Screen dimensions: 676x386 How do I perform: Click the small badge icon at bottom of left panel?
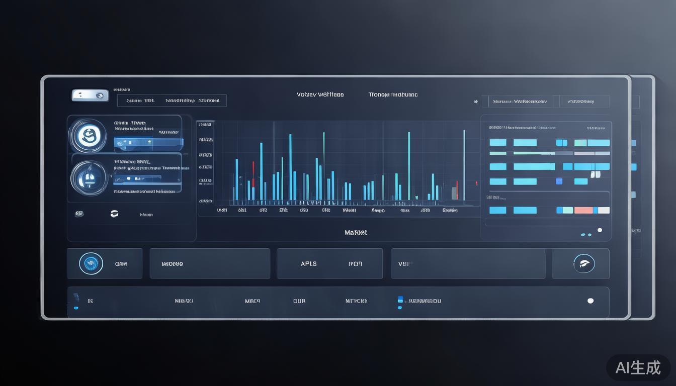79,214
